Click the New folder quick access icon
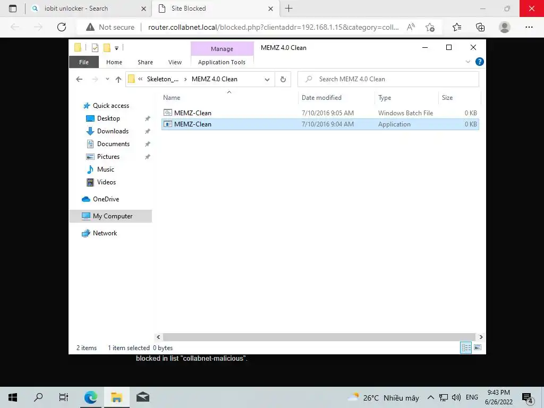Screen dimensions: 544x408 107,47
